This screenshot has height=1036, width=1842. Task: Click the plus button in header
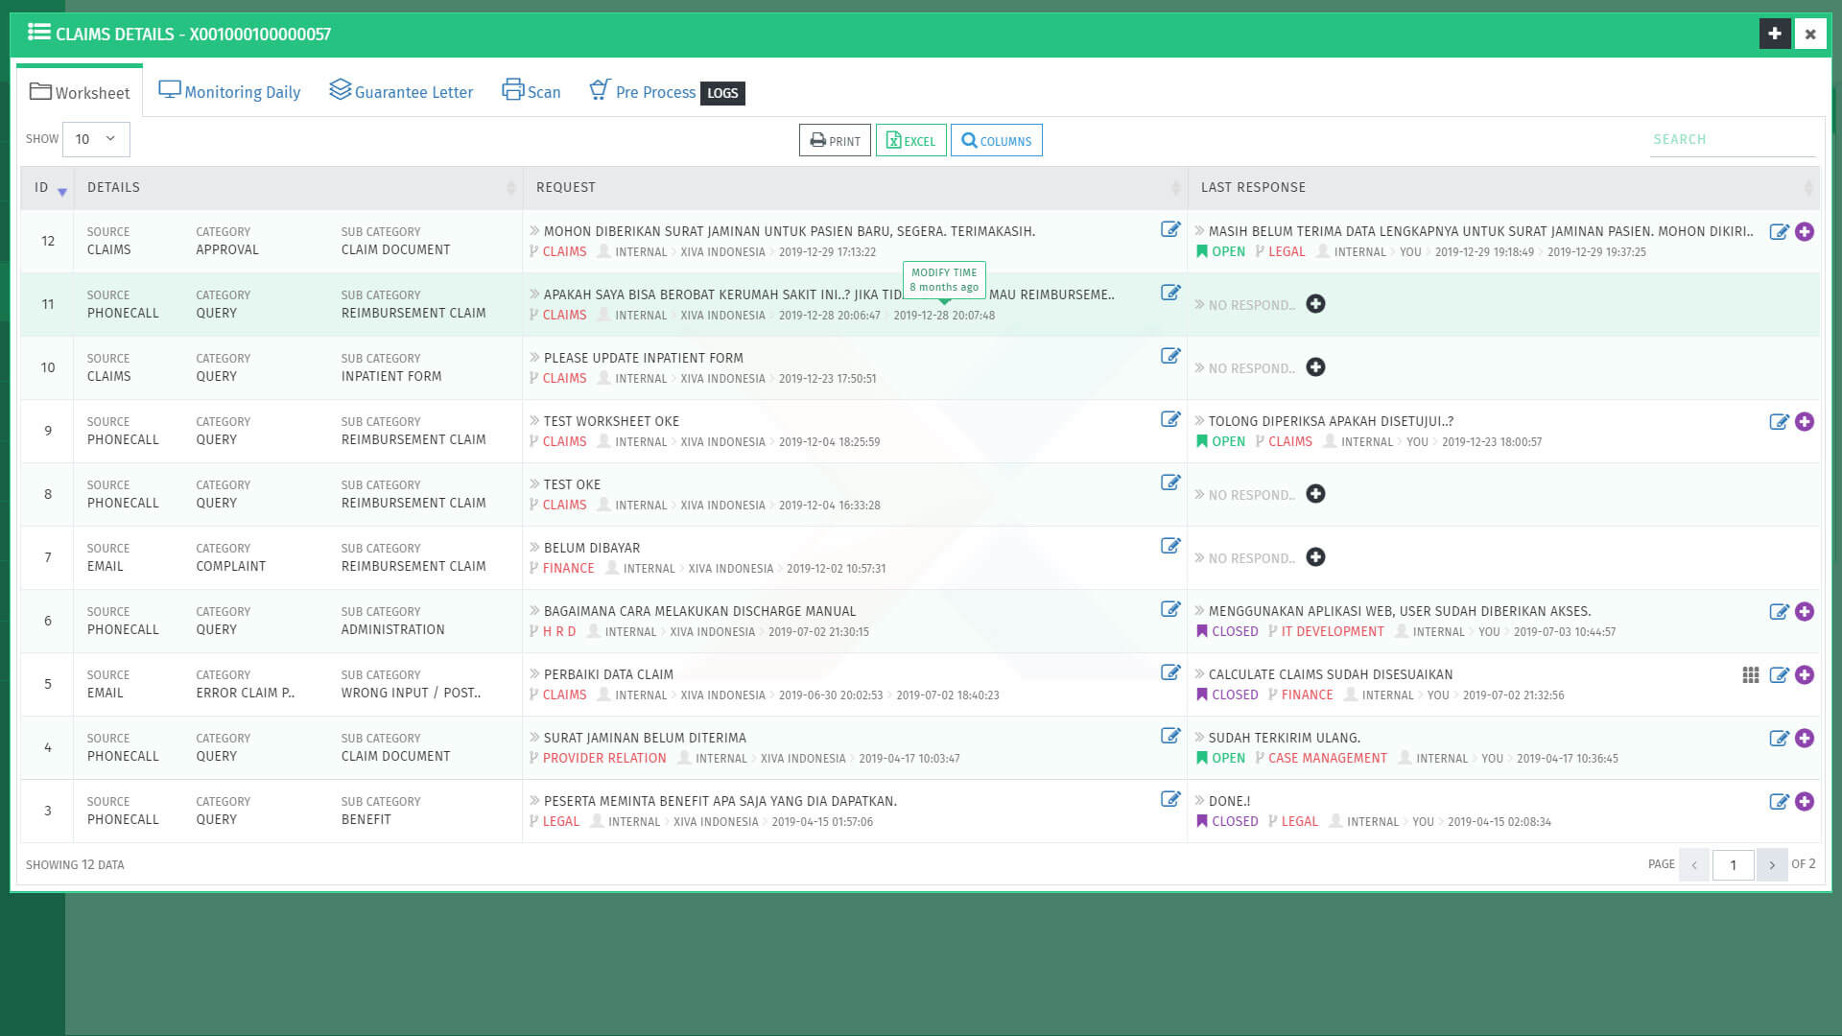(x=1775, y=34)
